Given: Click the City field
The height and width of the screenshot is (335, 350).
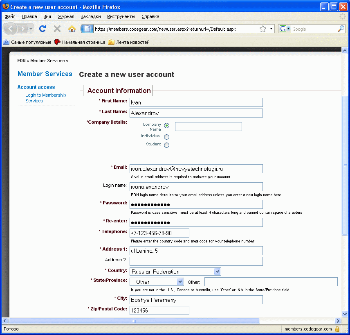Looking at the screenshot, I should [196, 300].
